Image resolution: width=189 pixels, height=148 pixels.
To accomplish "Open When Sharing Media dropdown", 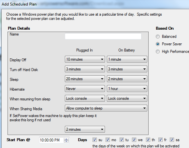I will tap(106, 108).
